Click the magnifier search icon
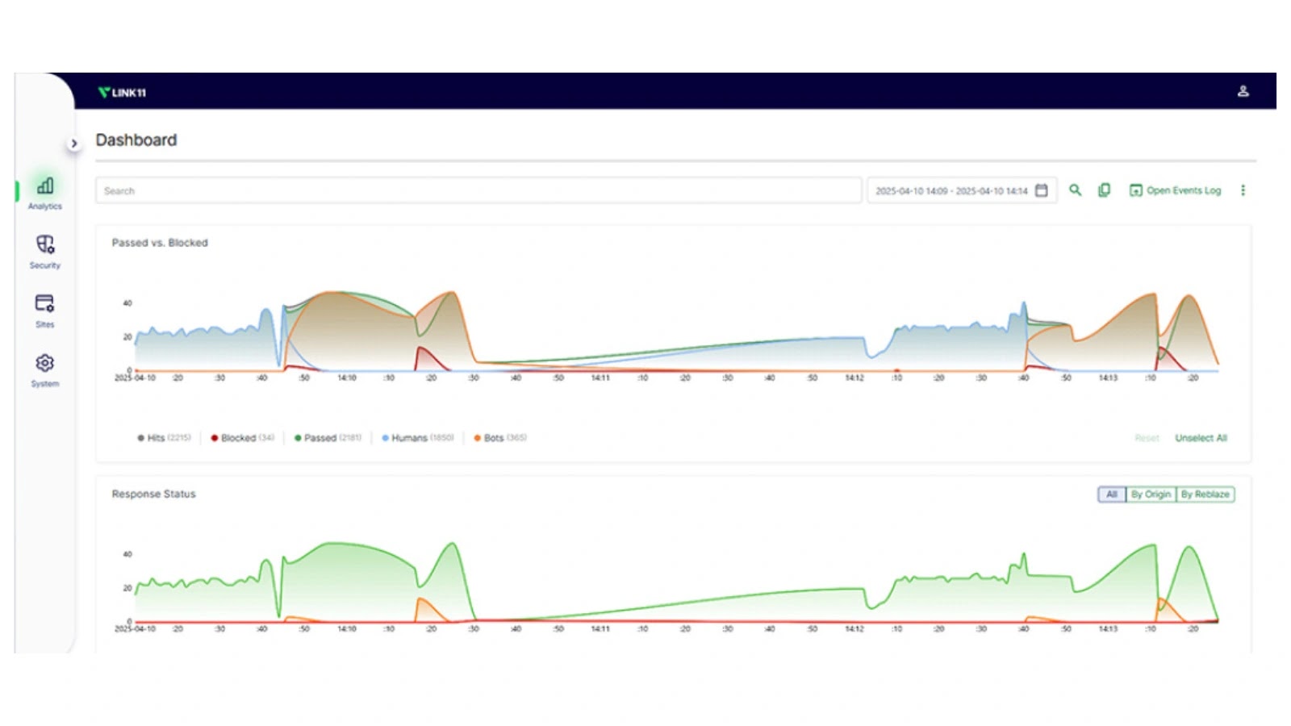This screenshot has height=726, width=1291. [x=1075, y=190]
